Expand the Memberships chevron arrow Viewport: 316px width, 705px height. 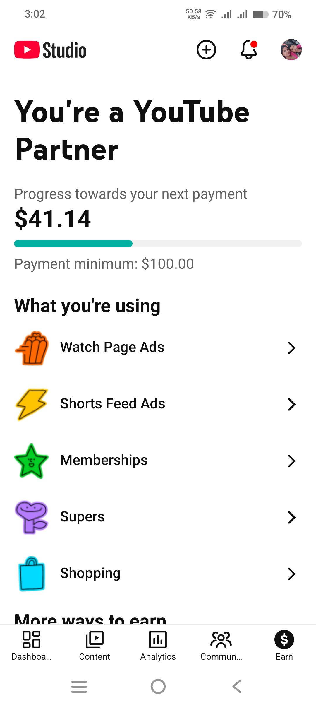(291, 461)
